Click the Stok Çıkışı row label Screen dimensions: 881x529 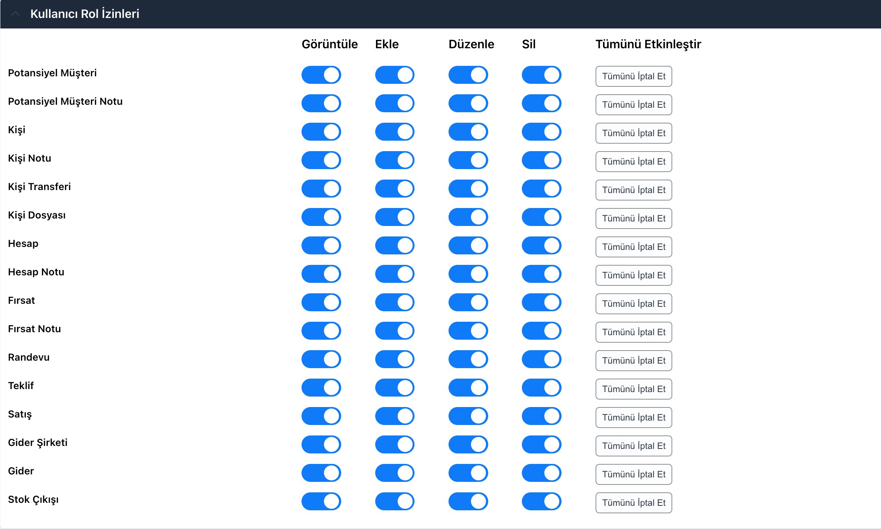point(33,499)
